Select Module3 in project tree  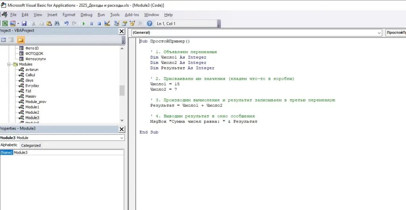[32, 118]
